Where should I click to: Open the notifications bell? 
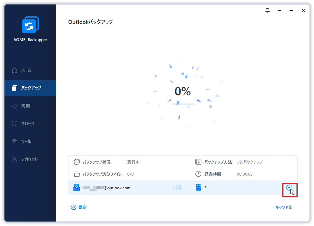tap(268, 10)
